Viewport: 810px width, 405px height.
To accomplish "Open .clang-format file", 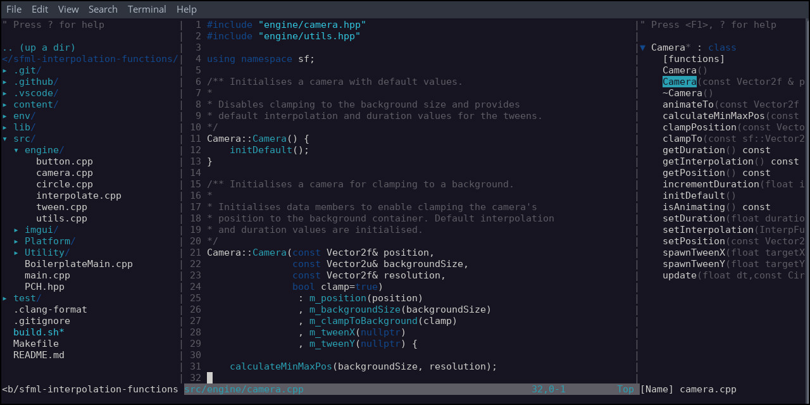I will 50,309.
